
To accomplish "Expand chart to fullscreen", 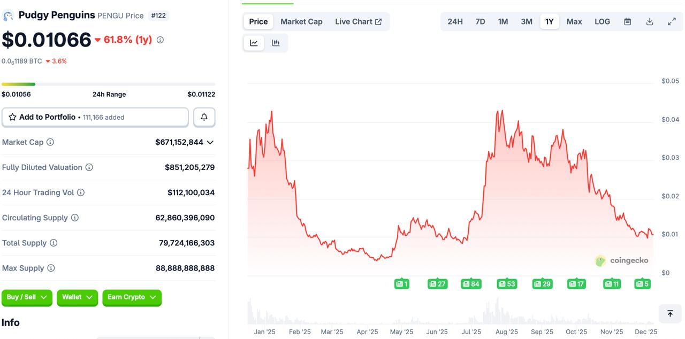I will pos(671,21).
